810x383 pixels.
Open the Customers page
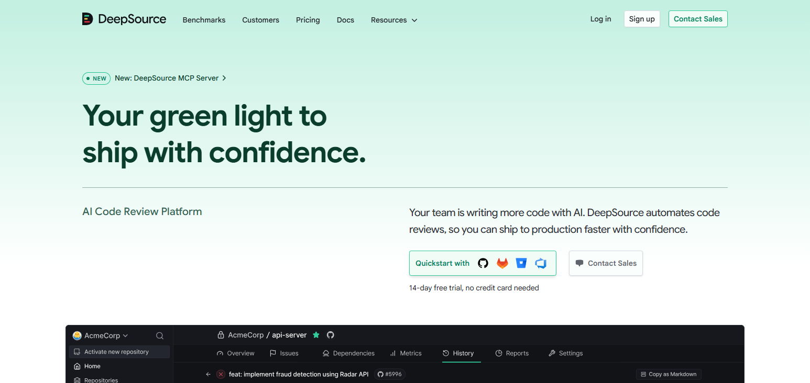point(260,20)
